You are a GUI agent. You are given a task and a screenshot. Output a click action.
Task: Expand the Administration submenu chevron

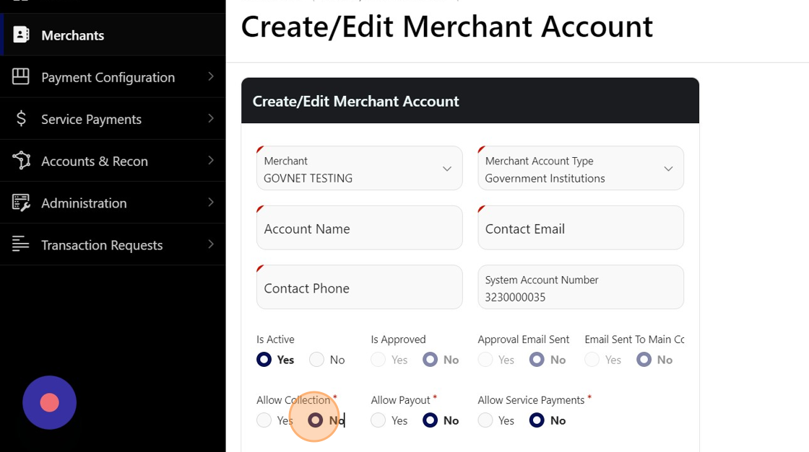click(210, 203)
